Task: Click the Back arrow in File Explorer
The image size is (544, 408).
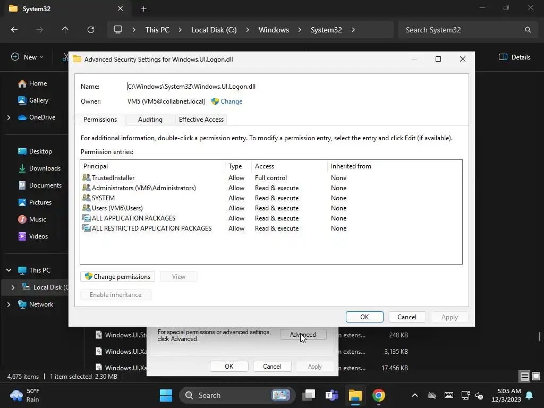Action: coord(14,30)
